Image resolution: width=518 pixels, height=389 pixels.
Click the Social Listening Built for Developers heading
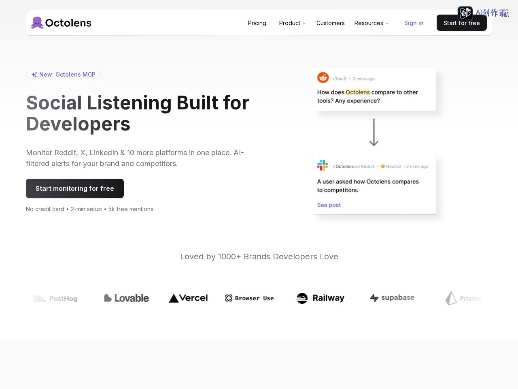pos(138,113)
